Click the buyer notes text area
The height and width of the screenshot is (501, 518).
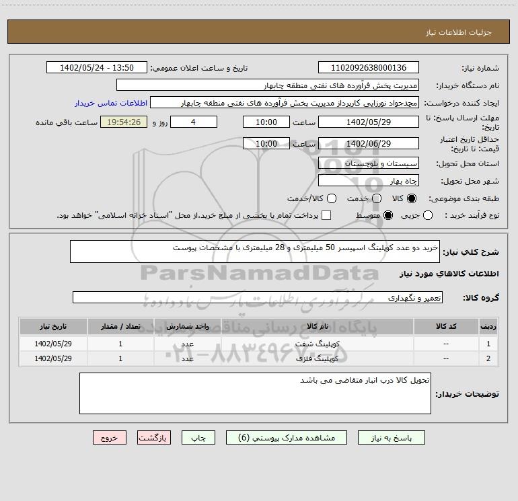255,393
